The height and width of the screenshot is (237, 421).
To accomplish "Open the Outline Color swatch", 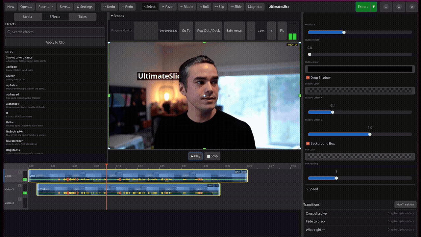I will coord(359,69).
